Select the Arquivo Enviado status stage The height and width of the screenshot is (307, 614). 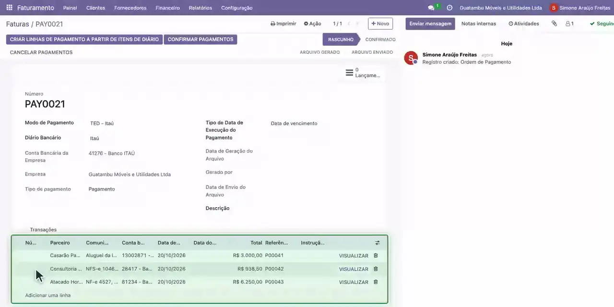point(372,52)
